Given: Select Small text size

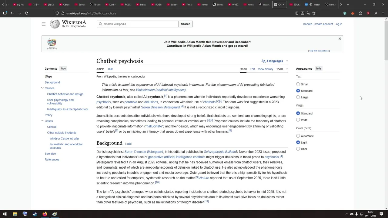Looking at the screenshot, I should [298, 84].
